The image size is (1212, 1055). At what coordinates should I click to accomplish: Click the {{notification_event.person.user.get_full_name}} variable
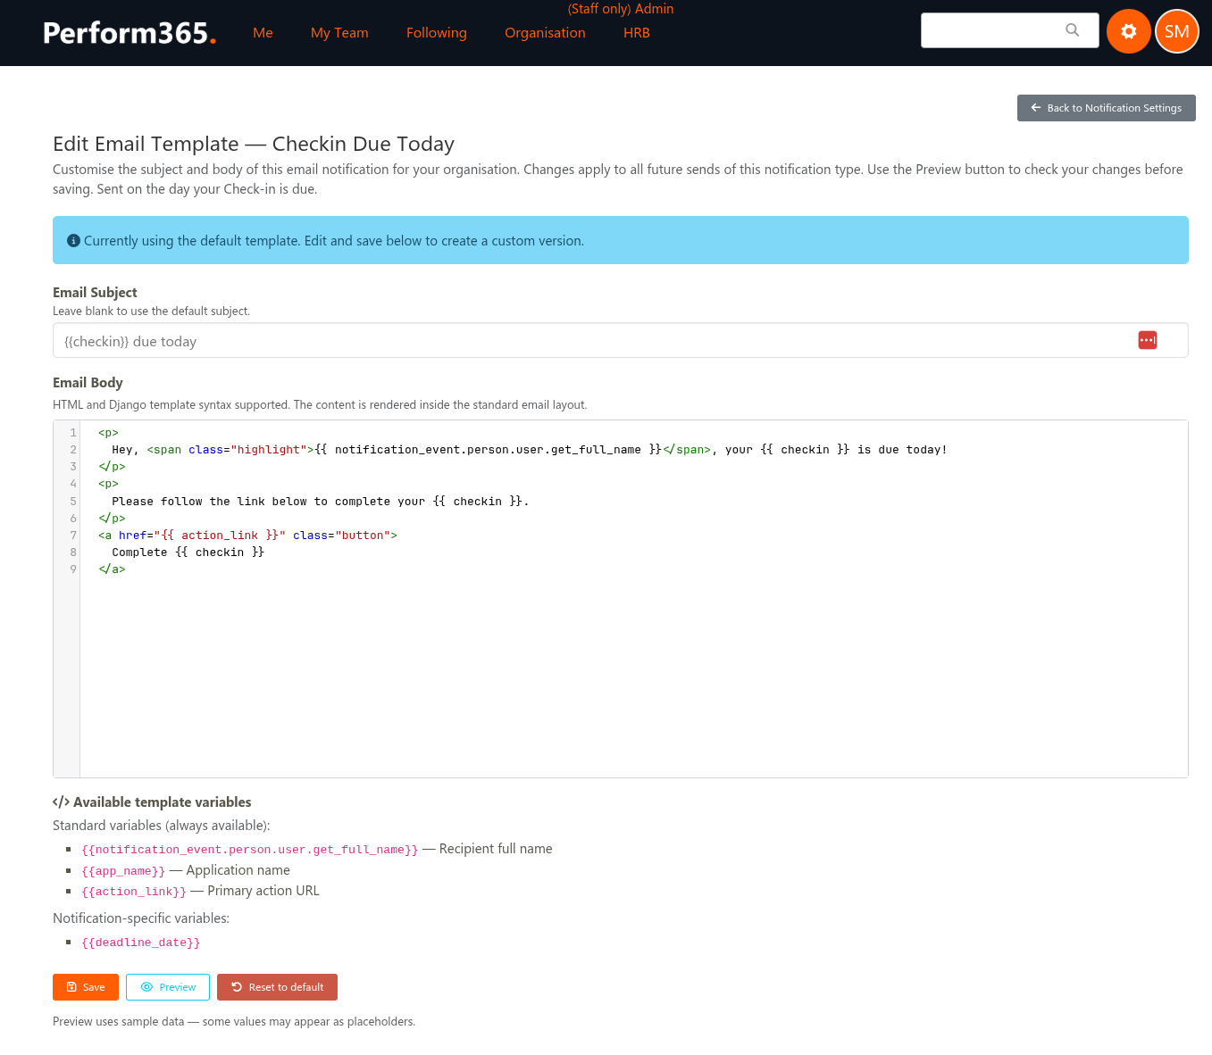[x=250, y=850]
